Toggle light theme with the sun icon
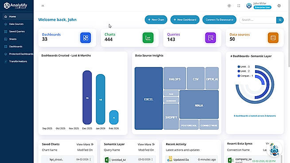The height and width of the screenshot is (163, 290). (x=229, y=6)
